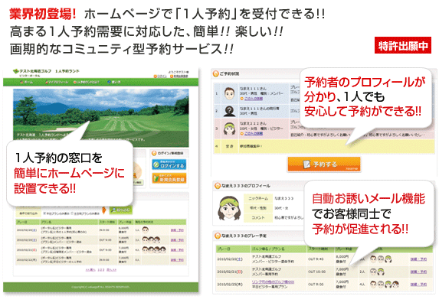Click the orange 予約する button
Screen dimensions: 439x306
click(324, 164)
